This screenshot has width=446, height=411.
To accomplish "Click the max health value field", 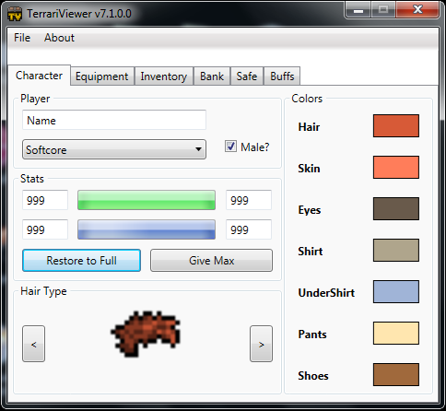I will coord(249,200).
